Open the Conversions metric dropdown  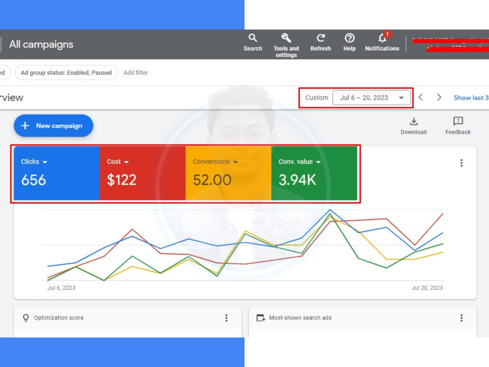pyautogui.click(x=215, y=161)
